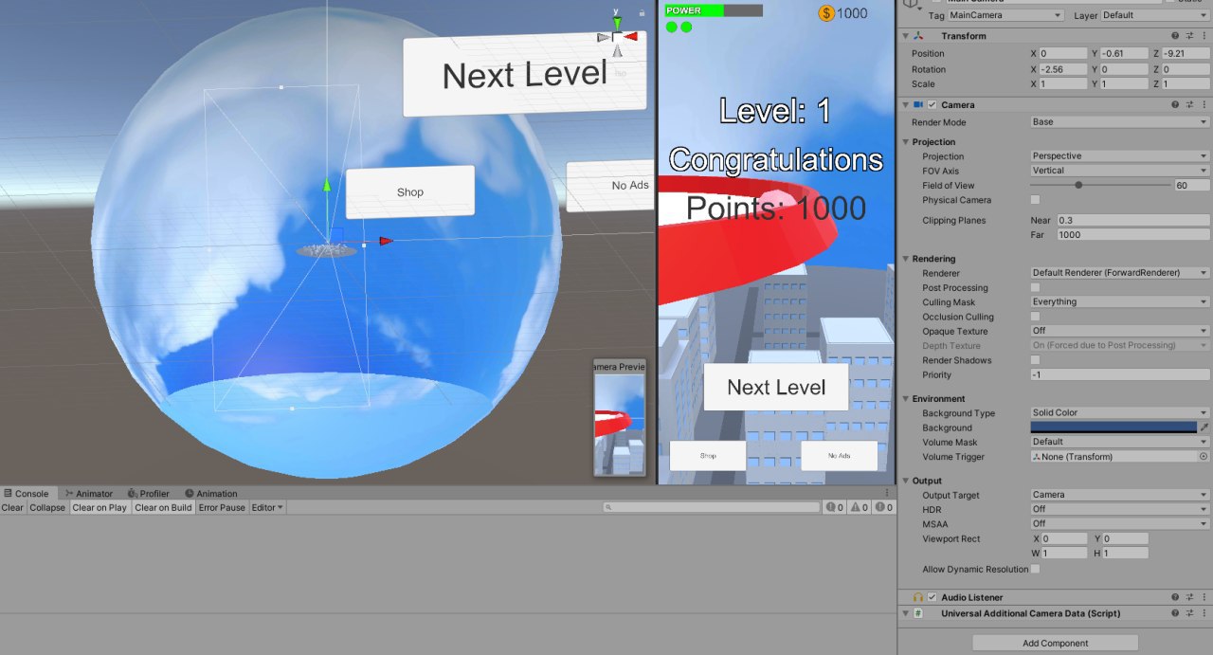Open Universal Additional Camera Data three-dot menu
This screenshot has height=655, width=1213.
tap(1204, 613)
